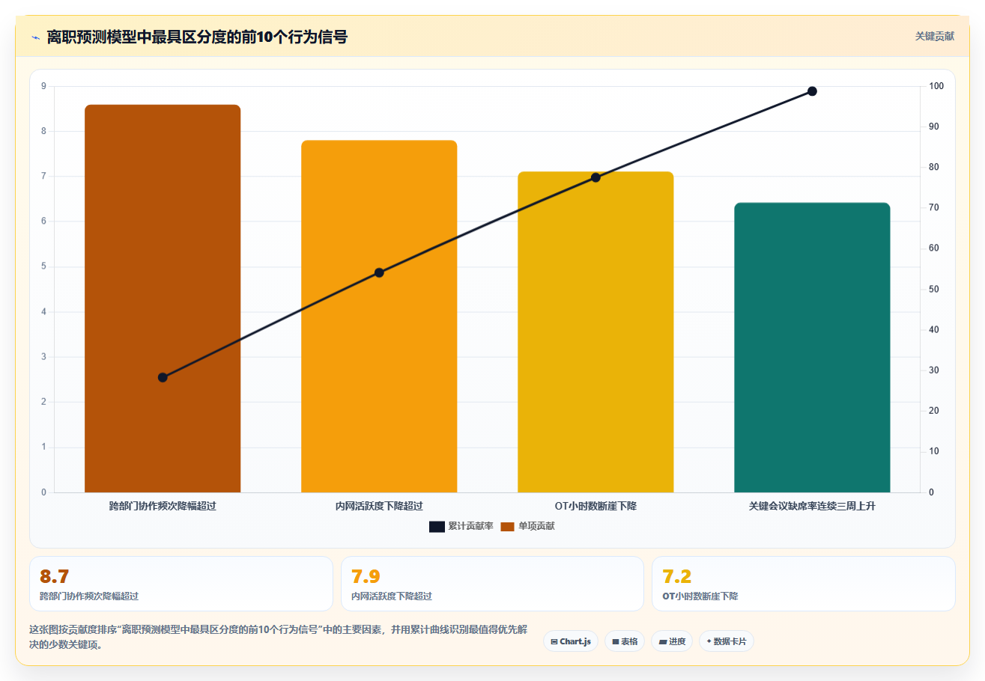Image resolution: width=985 pixels, height=681 pixels.
Task: Toggle the 累计贡献率 legend item
Action: [x=461, y=526]
